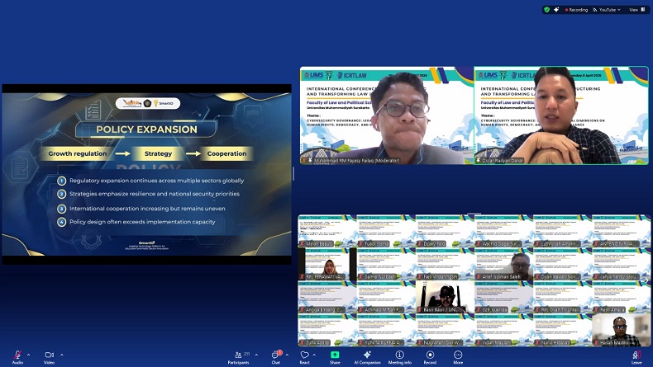Screen dimensions: 653x367
Task: Open the View layout menu
Action: click(x=636, y=10)
